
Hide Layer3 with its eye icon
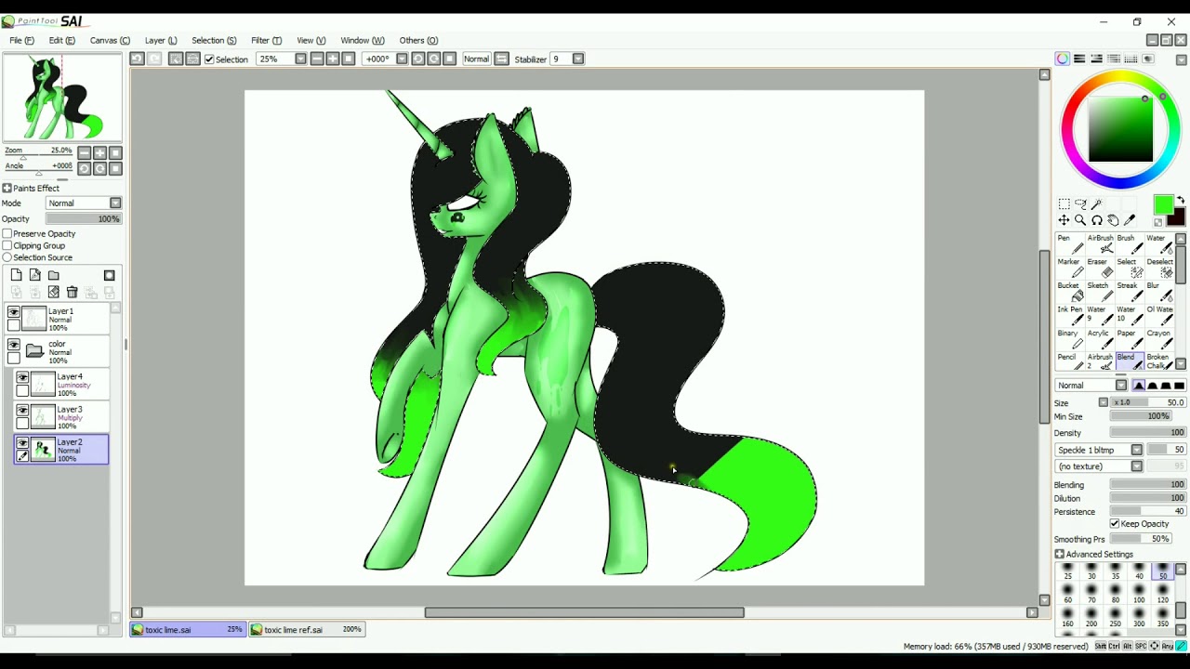(22, 411)
